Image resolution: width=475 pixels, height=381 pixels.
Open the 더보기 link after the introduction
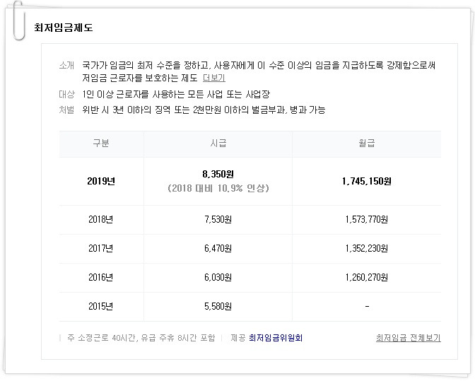tap(214, 78)
